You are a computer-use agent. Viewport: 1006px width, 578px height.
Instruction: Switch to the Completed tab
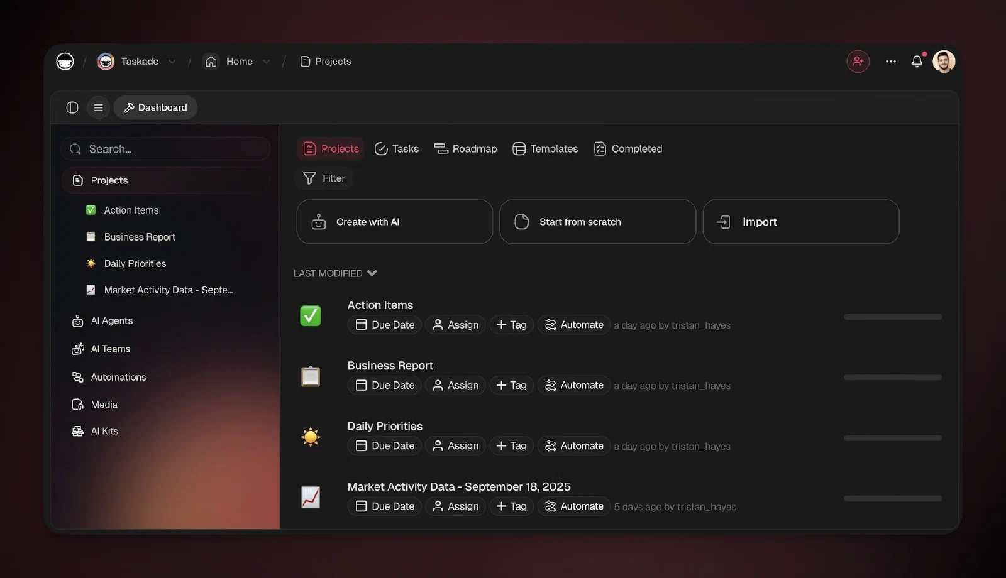point(628,149)
